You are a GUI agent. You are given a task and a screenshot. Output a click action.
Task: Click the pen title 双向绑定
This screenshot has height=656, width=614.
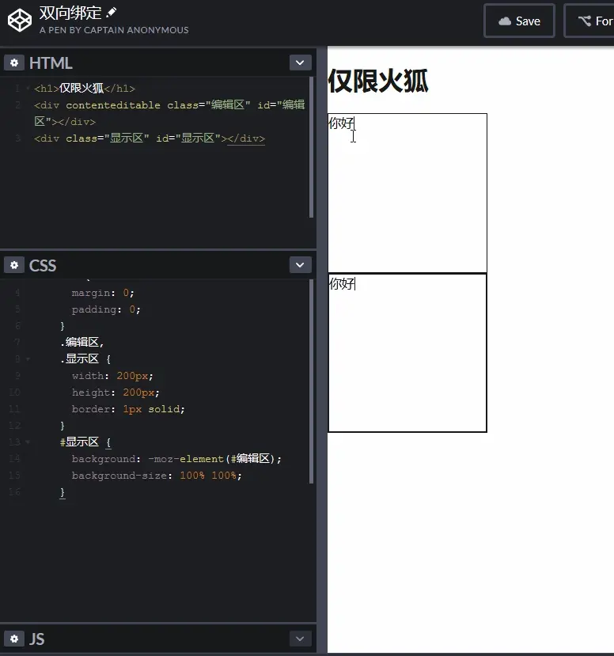(x=70, y=13)
